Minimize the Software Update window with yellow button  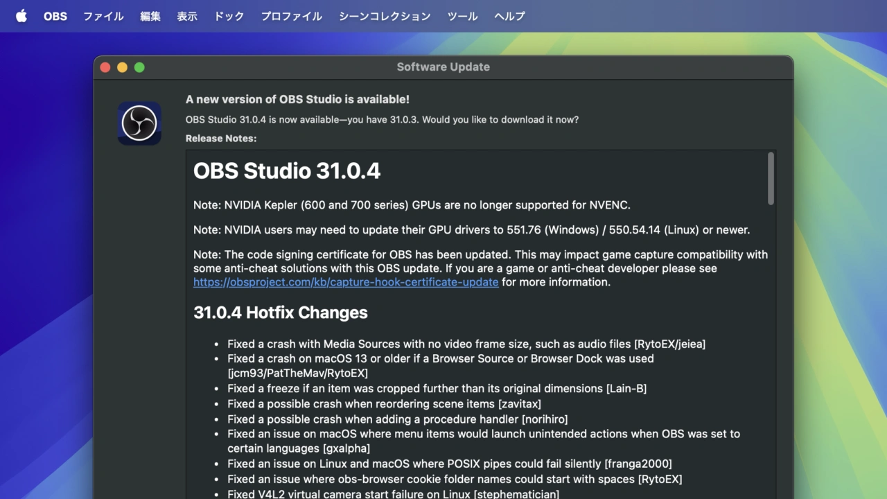point(122,67)
